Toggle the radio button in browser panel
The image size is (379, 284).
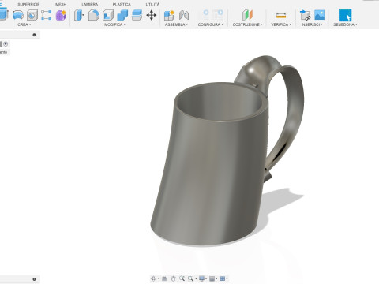[x=6, y=44]
